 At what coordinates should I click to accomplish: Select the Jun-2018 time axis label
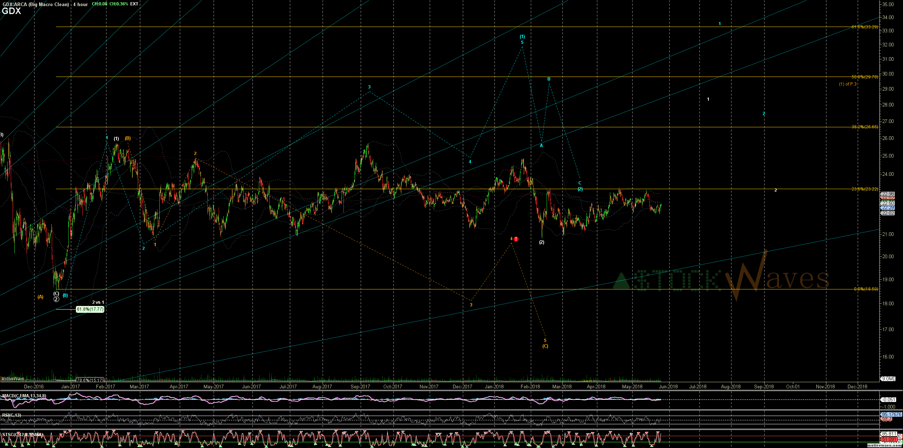click(x=668, y=387)
